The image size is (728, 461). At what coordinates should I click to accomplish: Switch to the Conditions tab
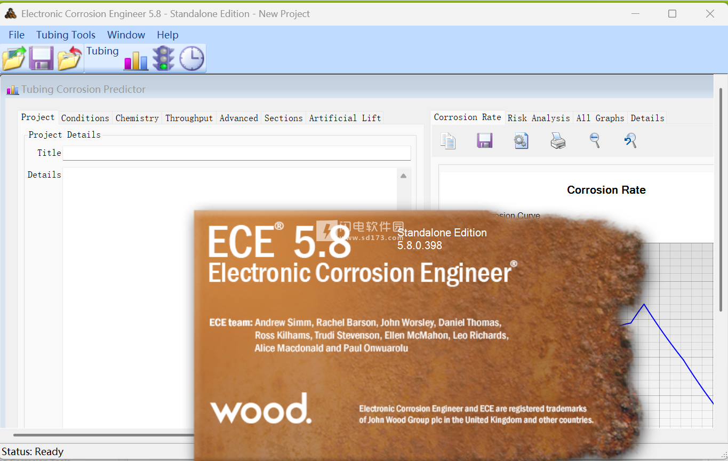pyautogui.click(x=85, y=118)
